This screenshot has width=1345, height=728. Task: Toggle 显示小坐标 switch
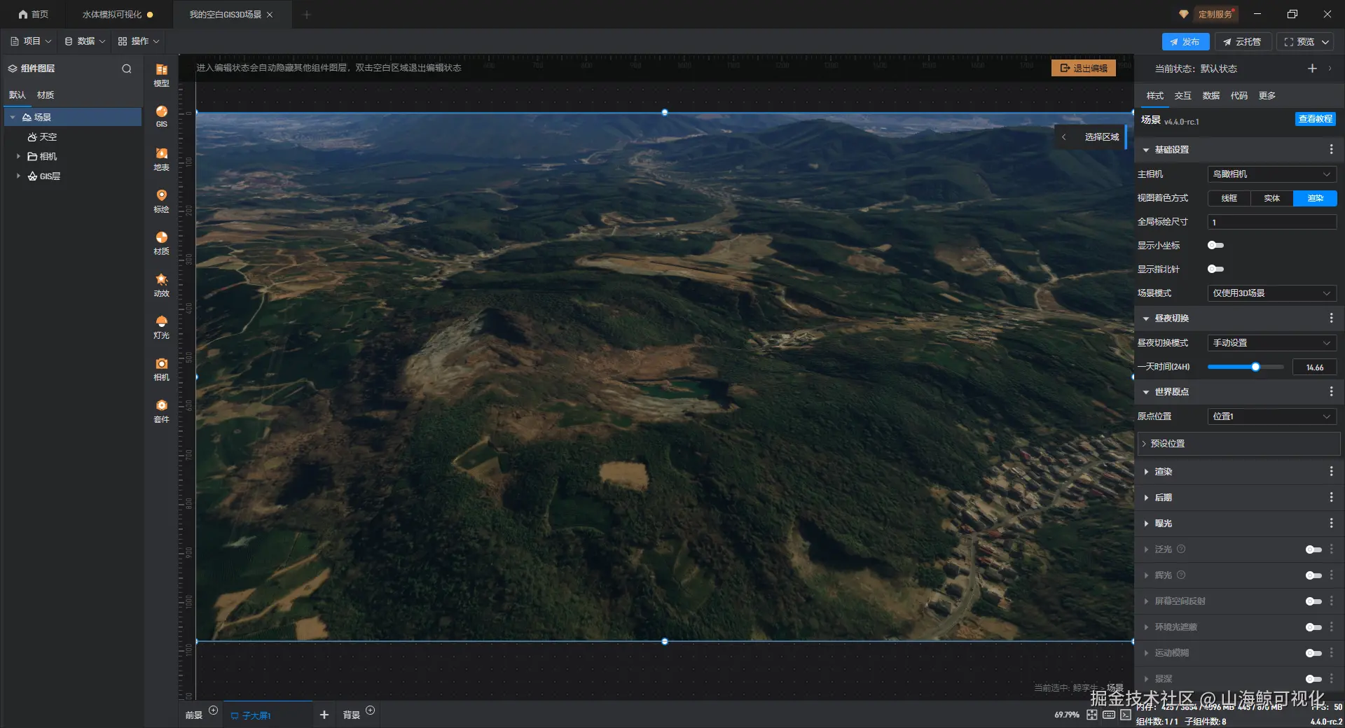click(x=1215, y=245)
